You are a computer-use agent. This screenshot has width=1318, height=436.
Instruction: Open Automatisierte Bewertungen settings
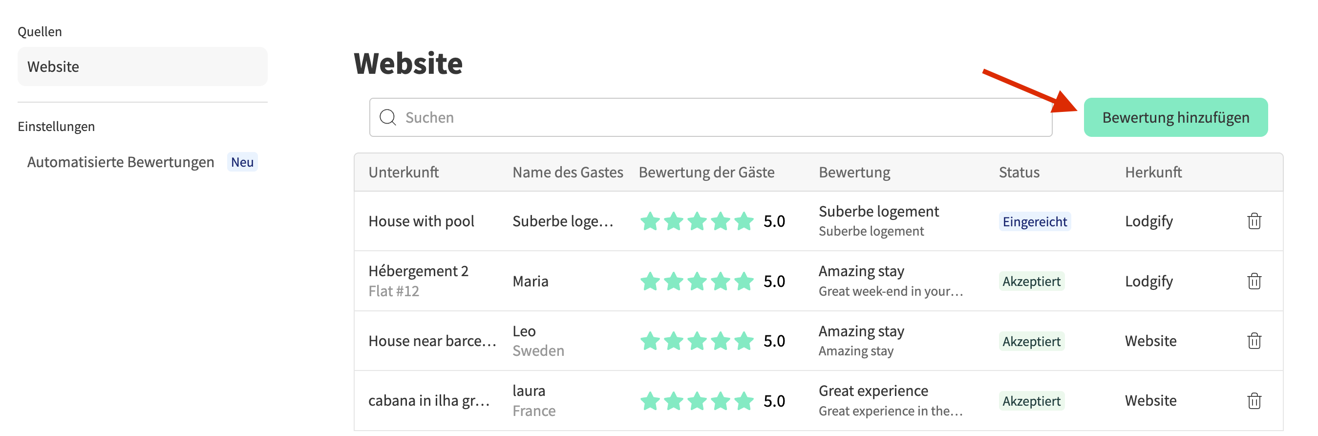coord(121,162)
